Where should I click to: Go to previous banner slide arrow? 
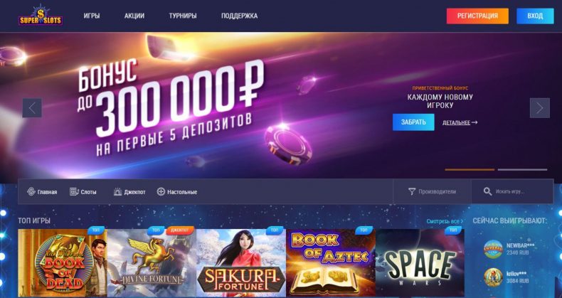pyautogui.click(x=32, y=108)
